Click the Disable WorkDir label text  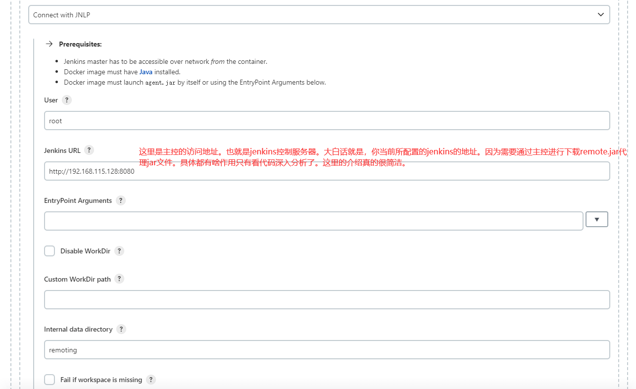[85, 251]
